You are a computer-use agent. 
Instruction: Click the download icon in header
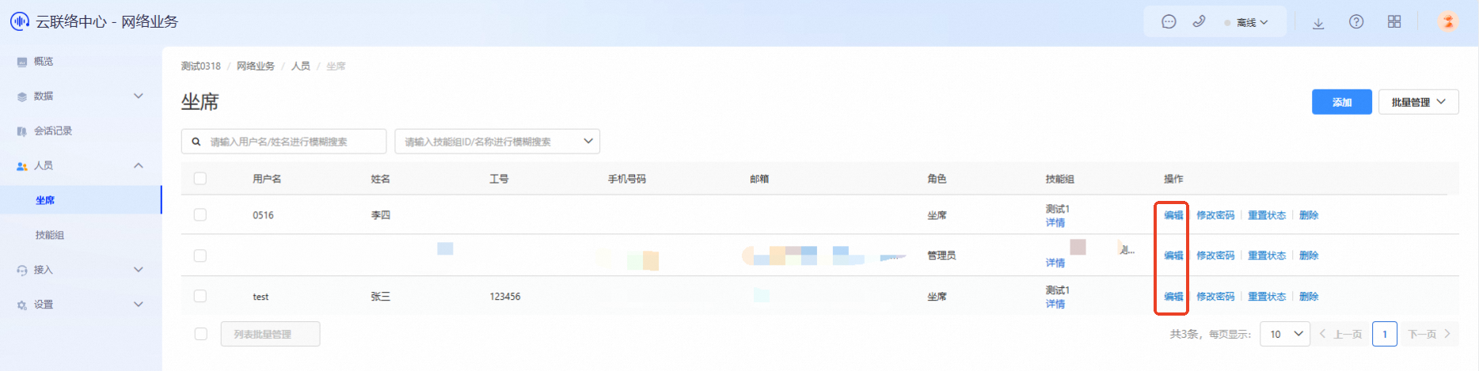click(1318, 23)
